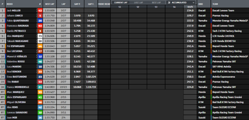Screen dimensions: 249x120
Task: Click Ducati Lenovo Team in Miller row
Action: 224,11
